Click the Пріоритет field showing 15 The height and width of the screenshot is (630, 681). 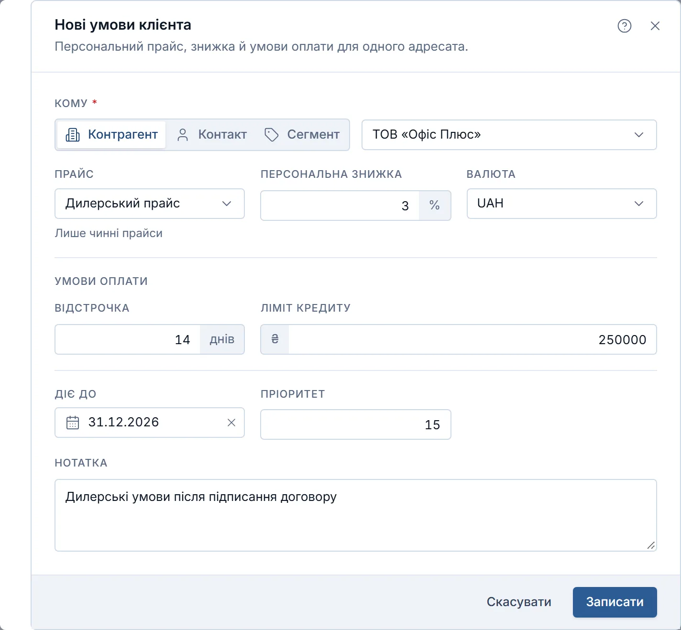pyautogui.click(x=356, y=424)
